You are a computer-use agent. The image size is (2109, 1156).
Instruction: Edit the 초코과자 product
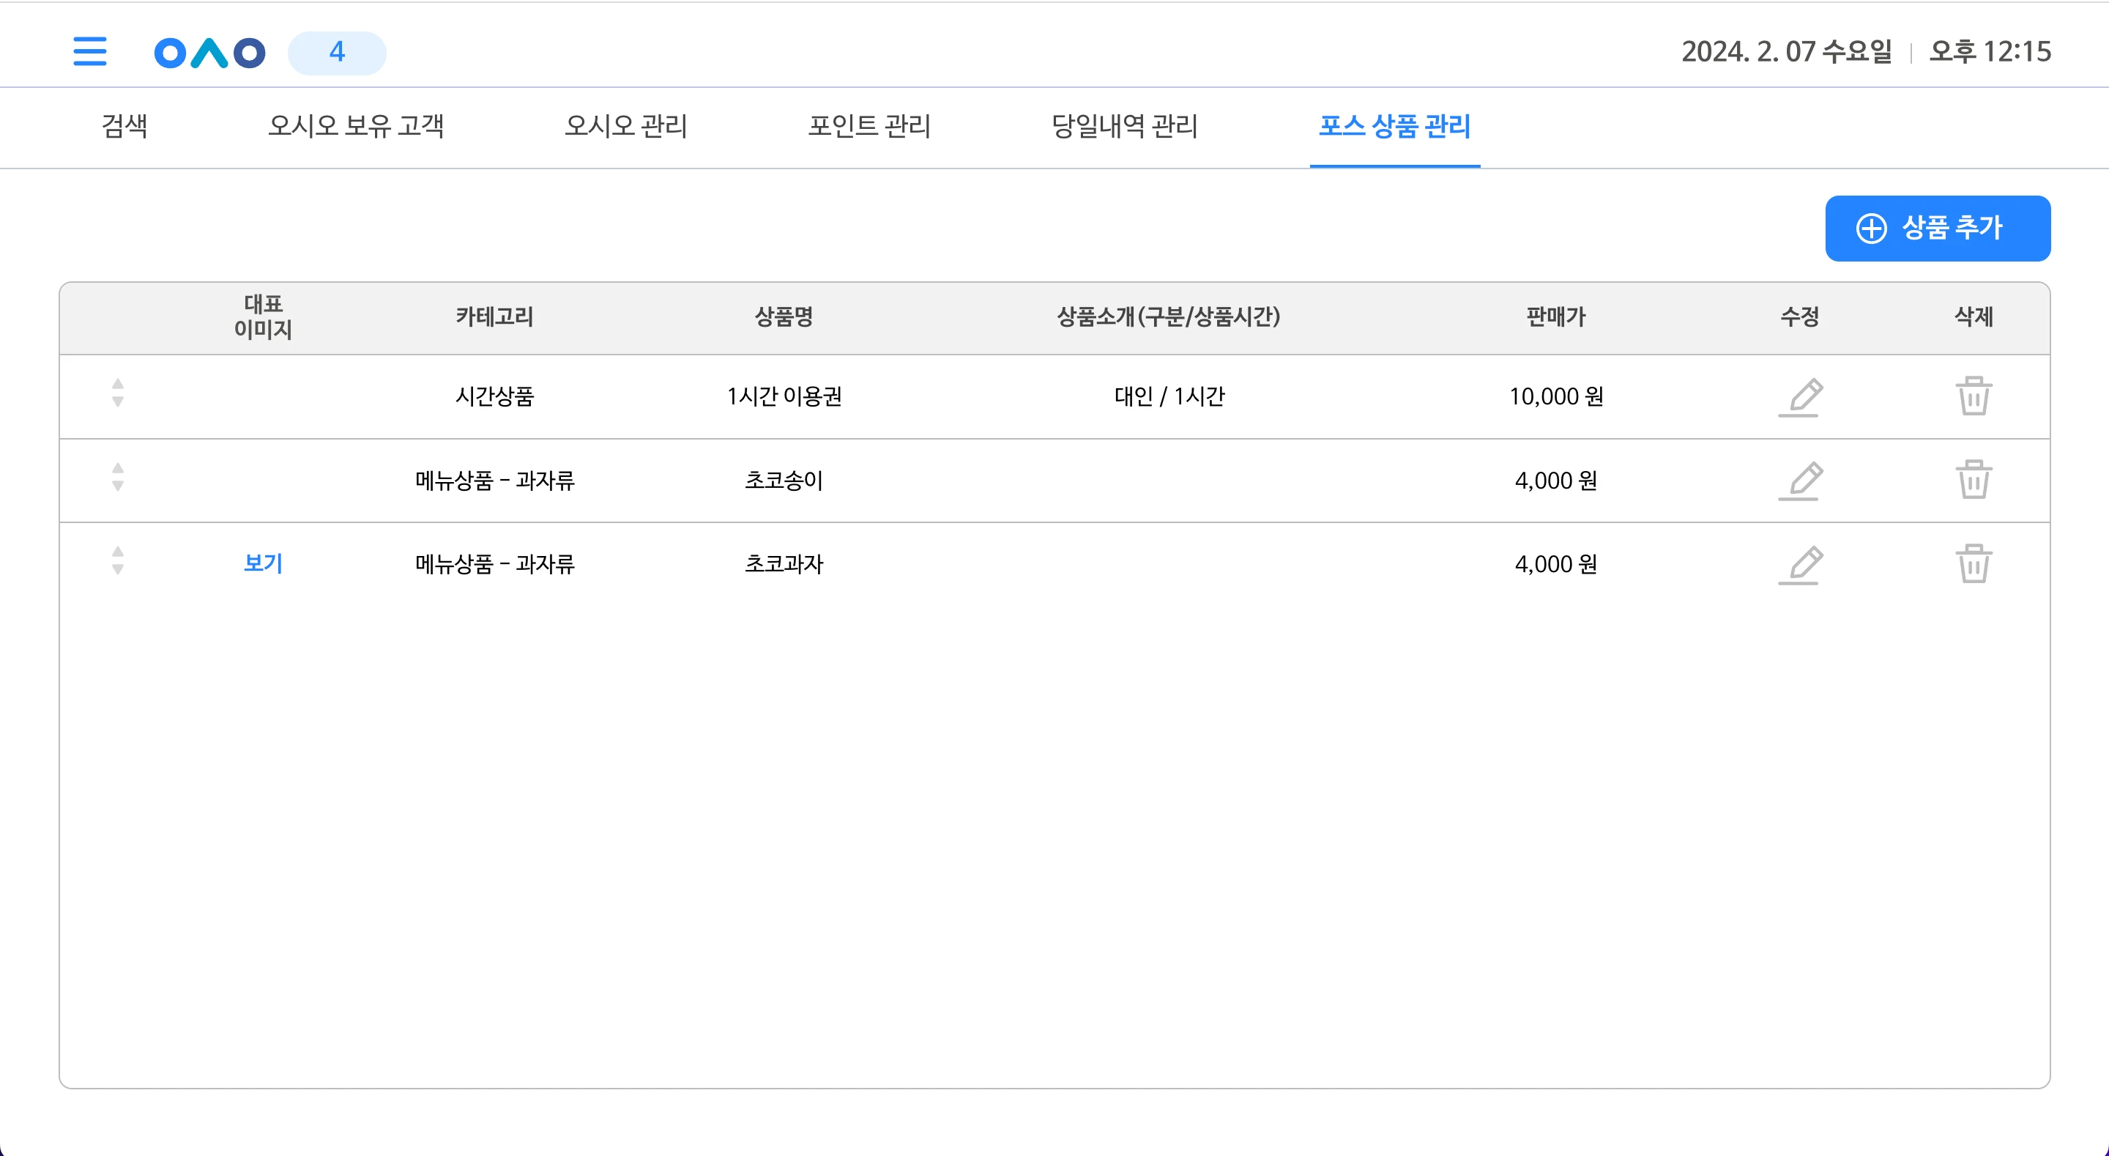click(1799, 565)
